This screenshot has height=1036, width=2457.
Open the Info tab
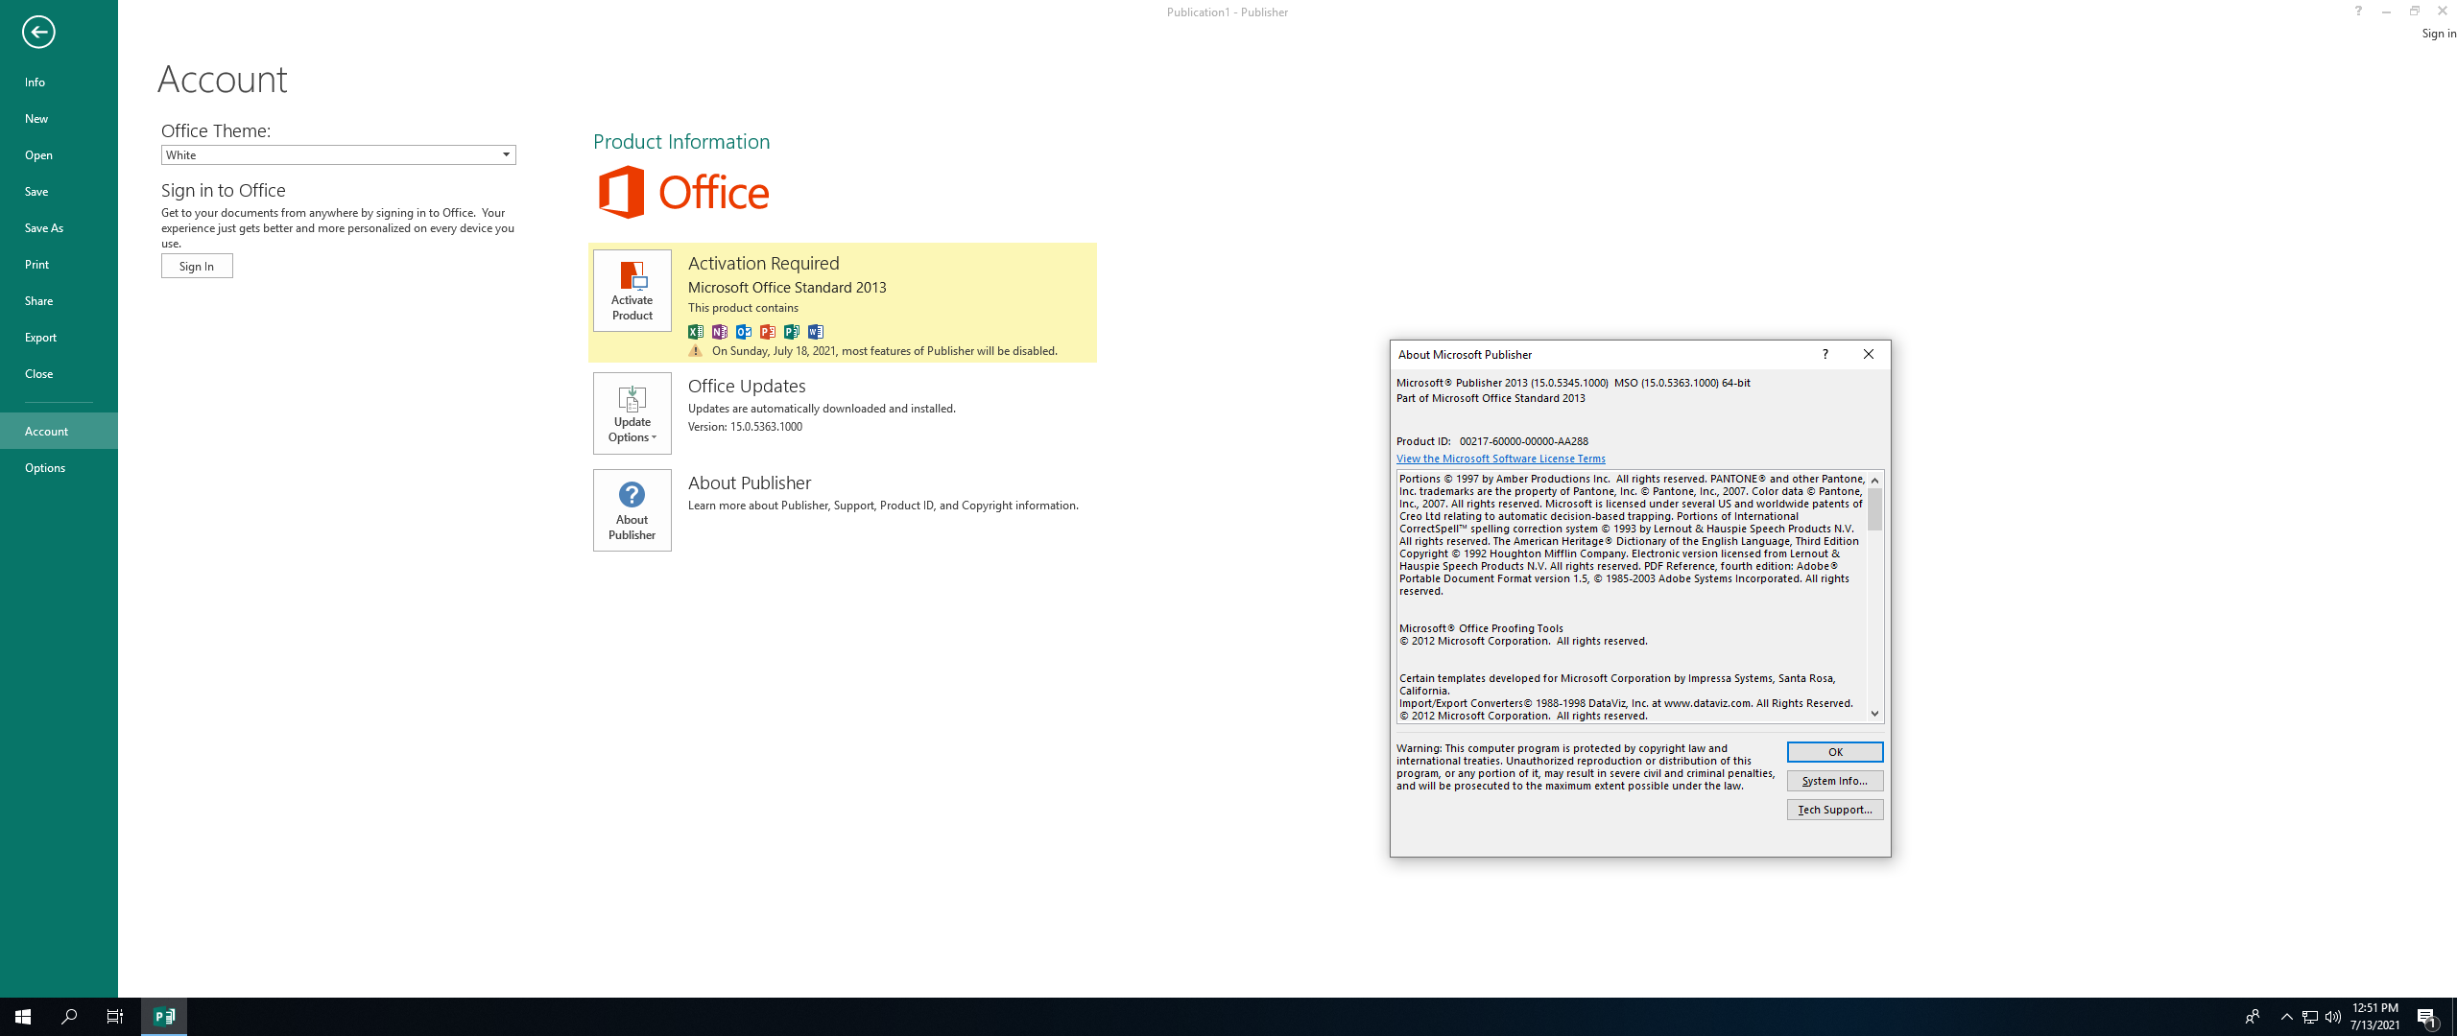coord(59,82)
